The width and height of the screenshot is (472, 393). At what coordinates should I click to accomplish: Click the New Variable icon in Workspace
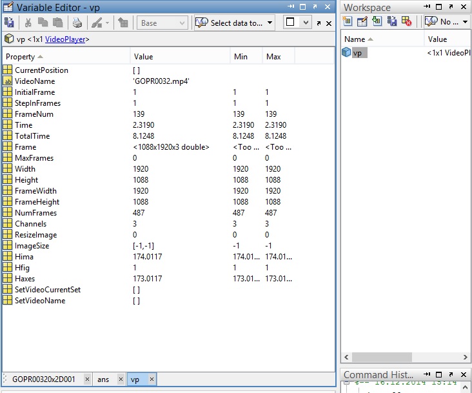pyautogui.click(x=348, y=22)
